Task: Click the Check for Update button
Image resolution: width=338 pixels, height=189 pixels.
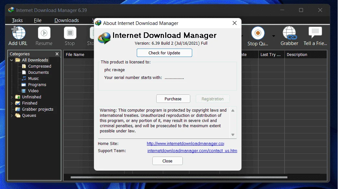Action: point(164,53)
